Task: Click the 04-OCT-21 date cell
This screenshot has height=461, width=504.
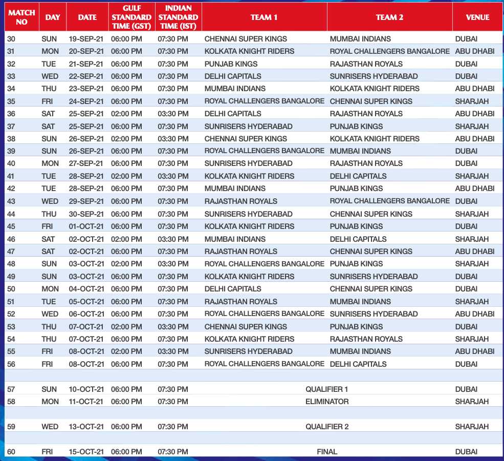Action: (86, 289)
